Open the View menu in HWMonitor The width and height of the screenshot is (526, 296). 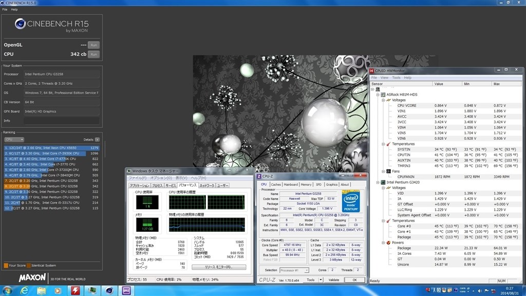pyautogui.click(x=384, y=78)
